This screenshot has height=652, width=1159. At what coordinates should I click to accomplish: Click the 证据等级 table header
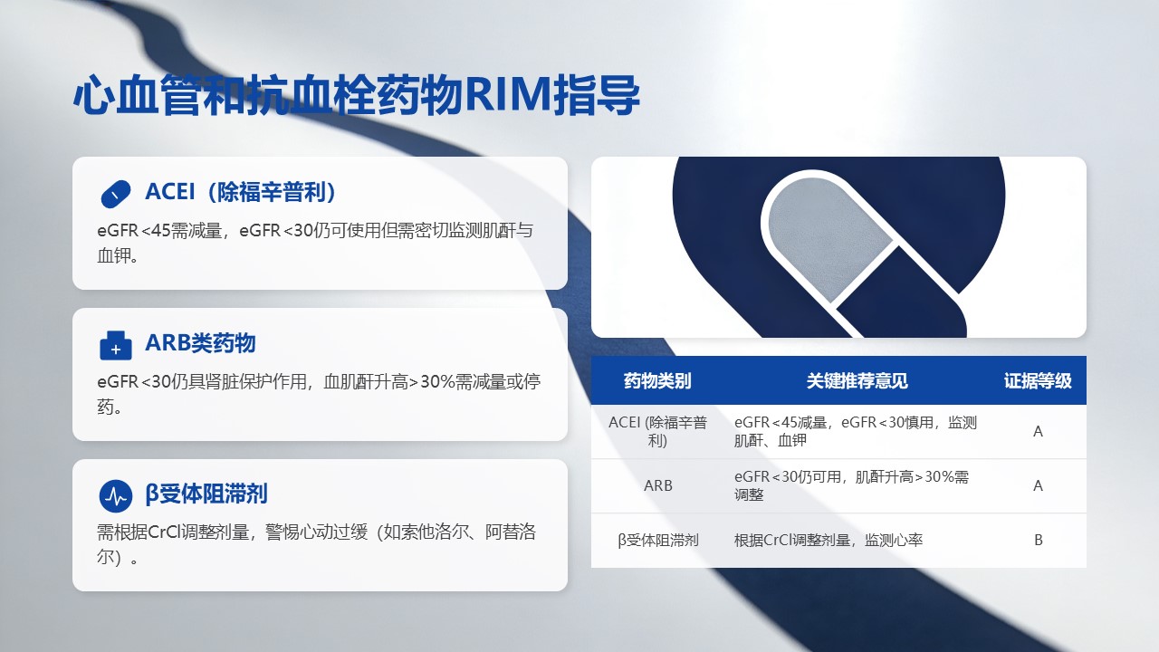tap(1038, 381)
